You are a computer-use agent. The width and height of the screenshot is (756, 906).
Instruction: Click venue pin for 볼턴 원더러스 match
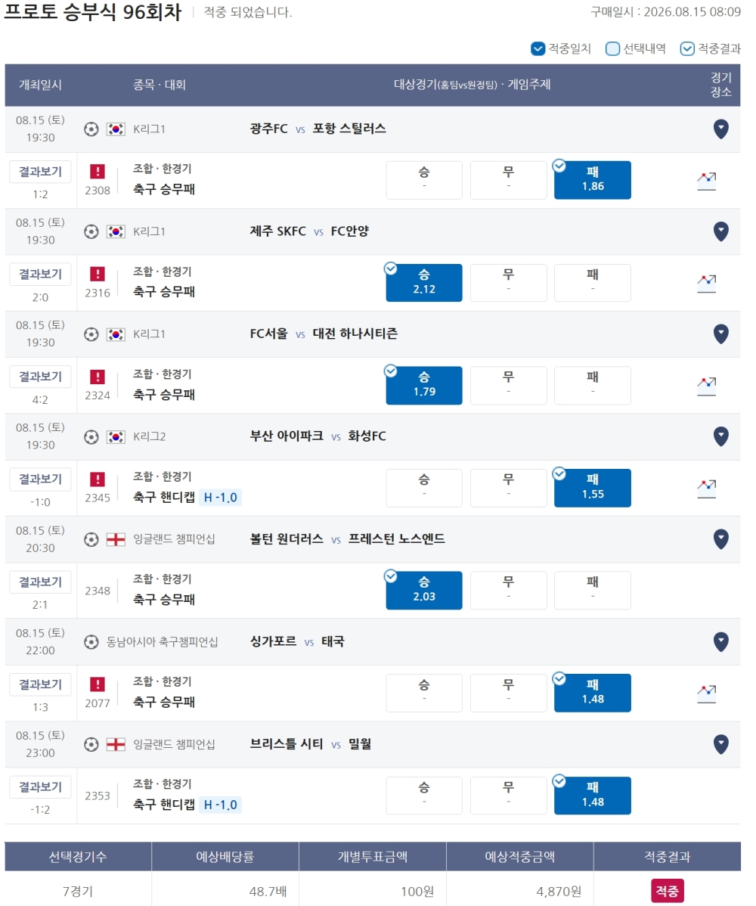click(720, 538)
